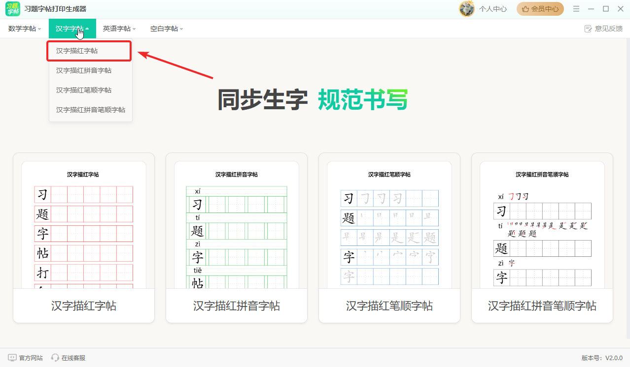Open 意见反馈 feedback link
Screen dimensions: 630x367
[x=603, y=29]
